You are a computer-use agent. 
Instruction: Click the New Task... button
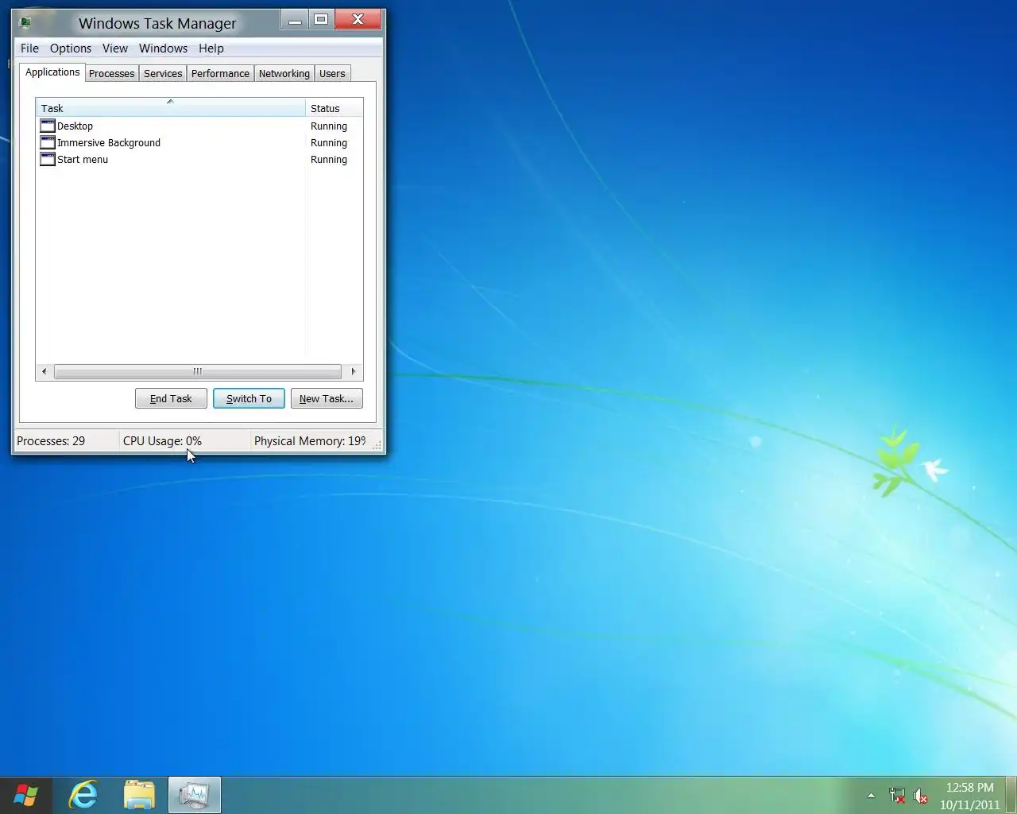point(327,398)
